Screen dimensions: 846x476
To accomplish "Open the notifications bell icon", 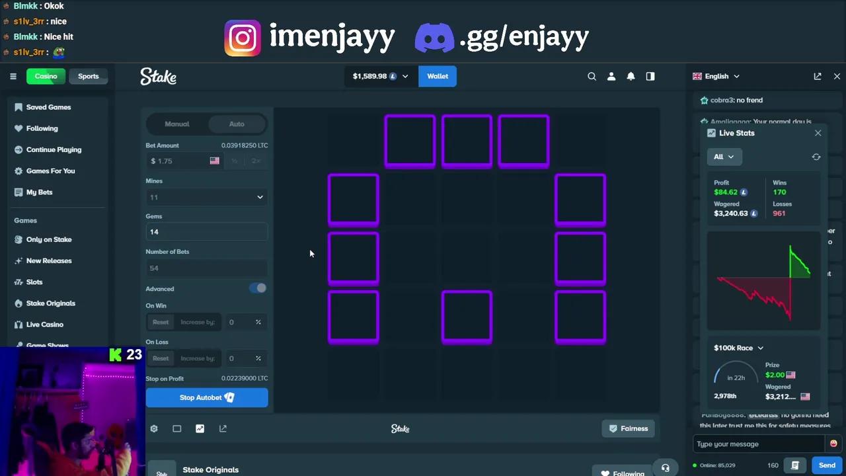I will coord(631,76).
